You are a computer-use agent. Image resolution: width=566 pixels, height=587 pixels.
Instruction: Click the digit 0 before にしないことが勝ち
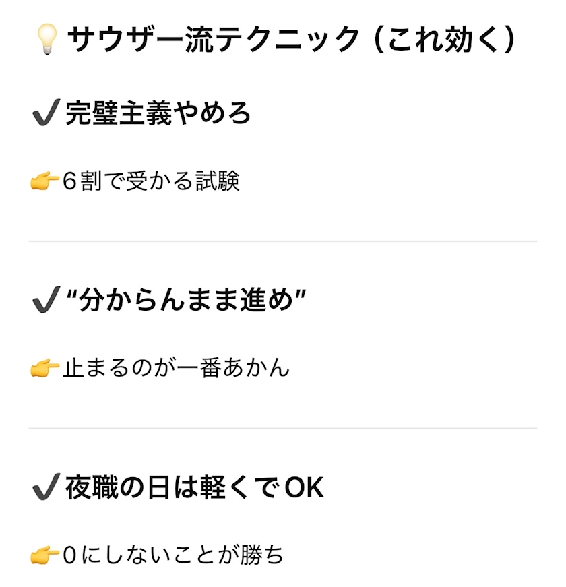pos(70,555)
